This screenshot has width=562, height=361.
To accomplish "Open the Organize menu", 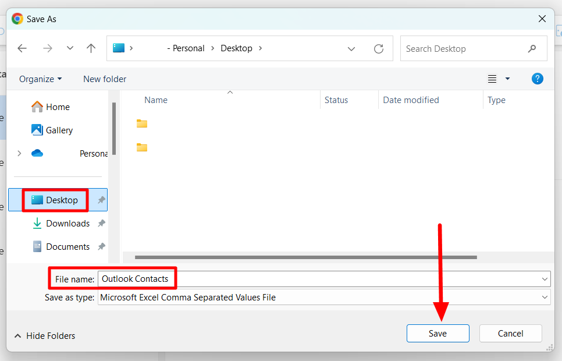I will [41, 79].
